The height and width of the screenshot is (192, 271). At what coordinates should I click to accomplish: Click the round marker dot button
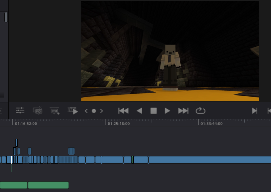pos(94,111)
